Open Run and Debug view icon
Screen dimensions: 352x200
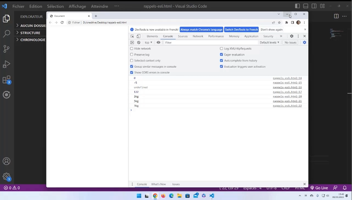click(6, 64)
